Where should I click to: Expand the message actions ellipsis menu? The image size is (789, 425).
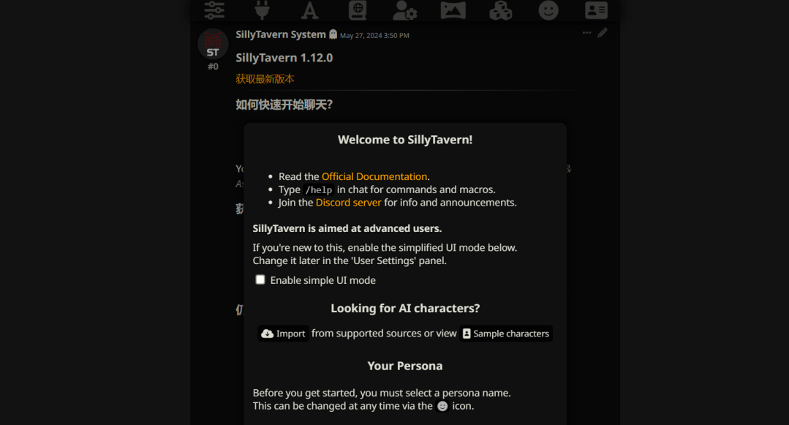586,33
